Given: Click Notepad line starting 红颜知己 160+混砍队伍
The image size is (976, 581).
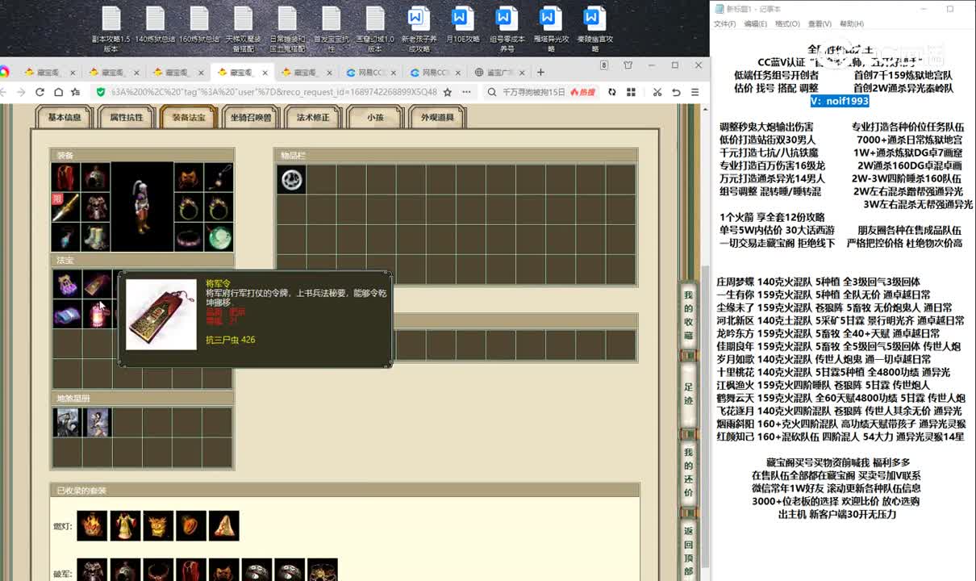Looking at the screenshot, I should [840, 437].
